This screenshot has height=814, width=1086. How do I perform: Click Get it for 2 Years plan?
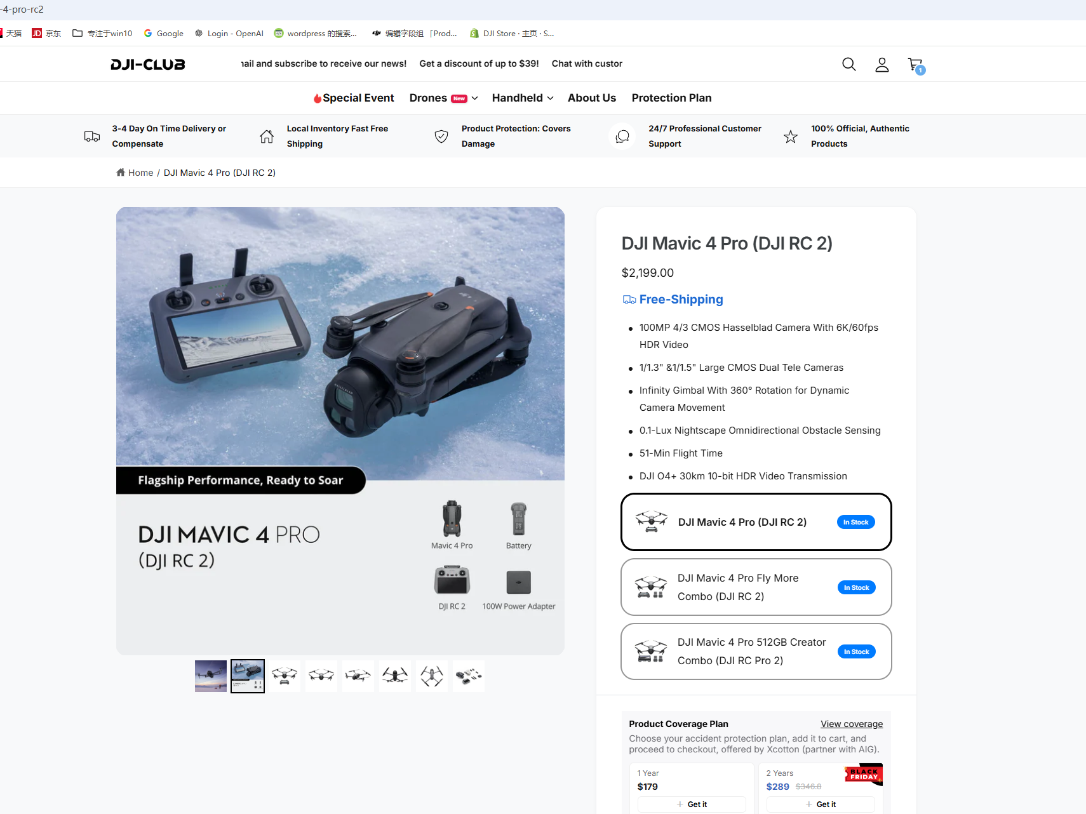[821, 804]
